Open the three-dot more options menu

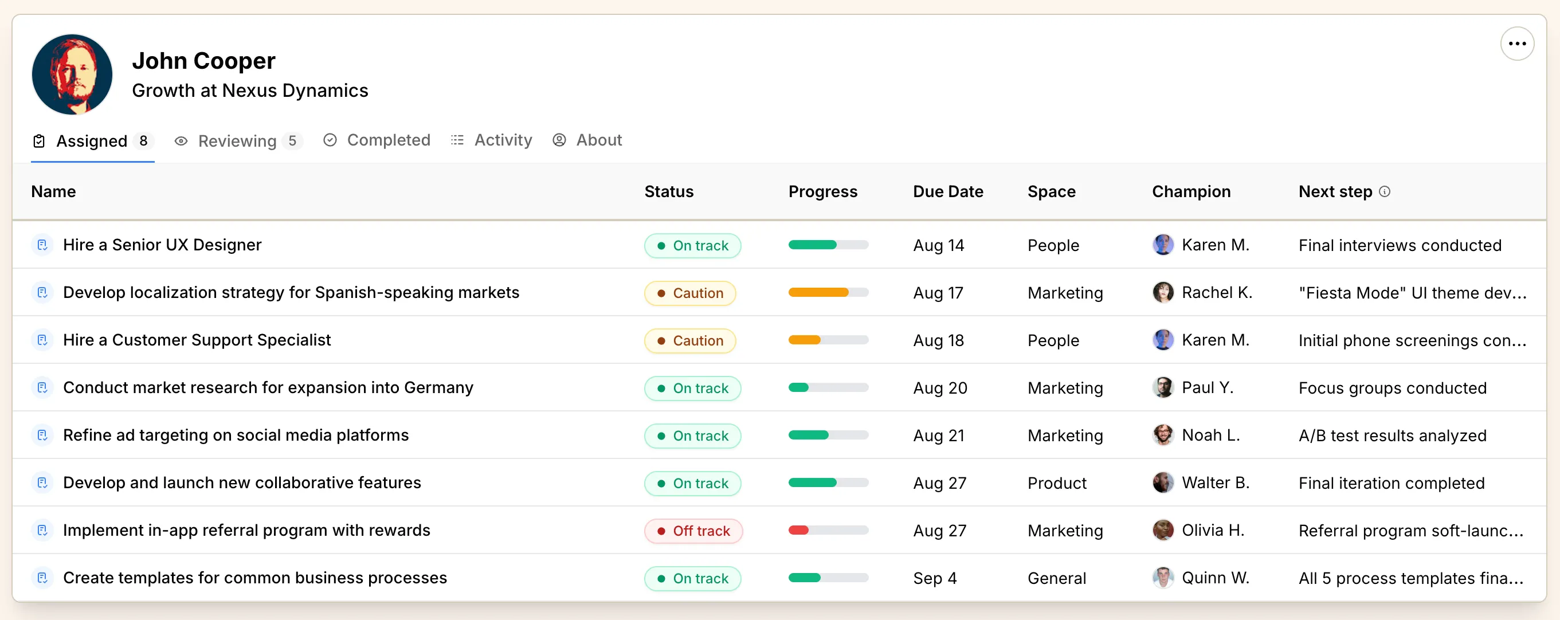[1516, 44]
